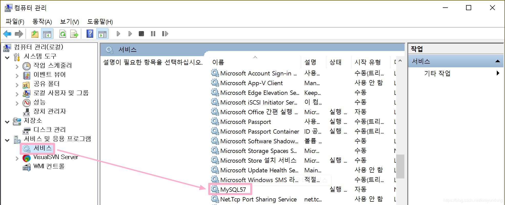Click the second Start Service play icon
Screen dimensions: 505x205
coord(130,34)
